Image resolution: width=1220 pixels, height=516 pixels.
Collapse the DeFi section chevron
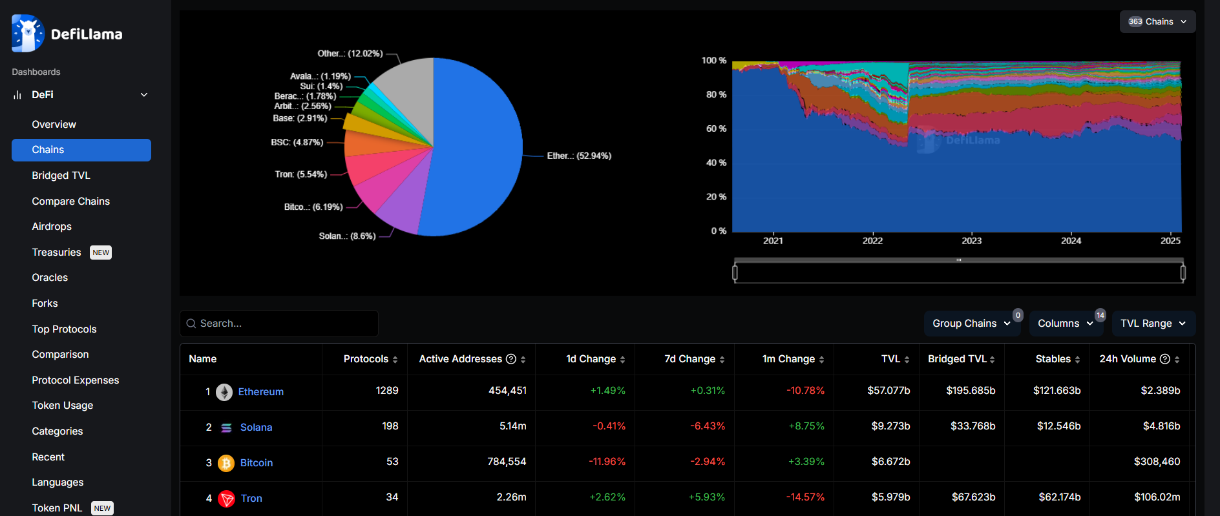(144, 95)
